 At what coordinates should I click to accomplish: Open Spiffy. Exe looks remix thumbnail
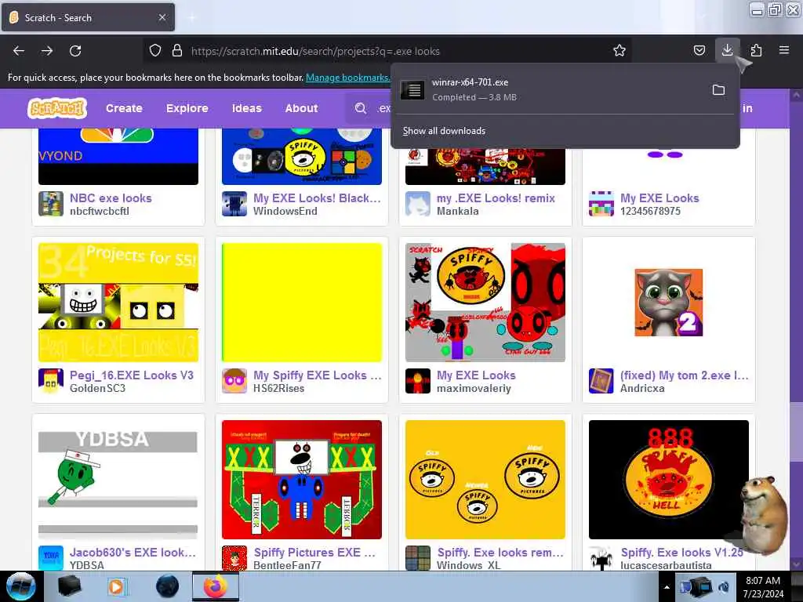pos(485,480)
